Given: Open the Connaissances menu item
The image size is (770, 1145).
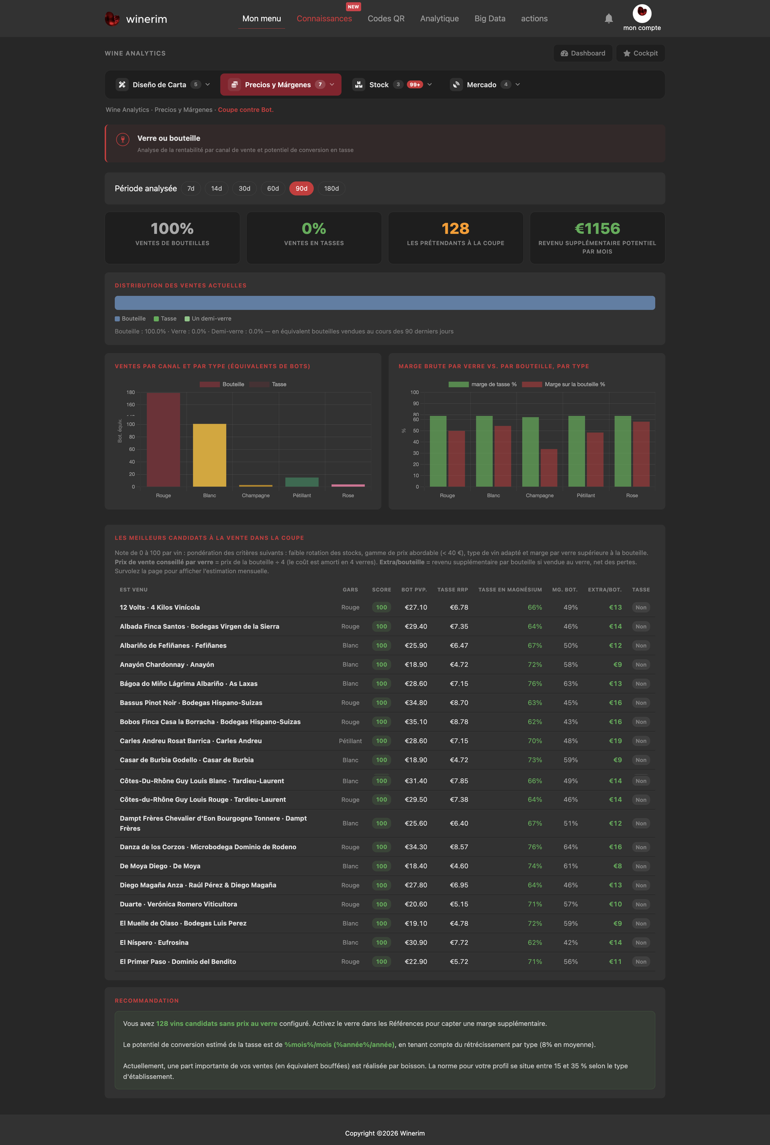Looking at the screenshot, I should click(324, 18).
